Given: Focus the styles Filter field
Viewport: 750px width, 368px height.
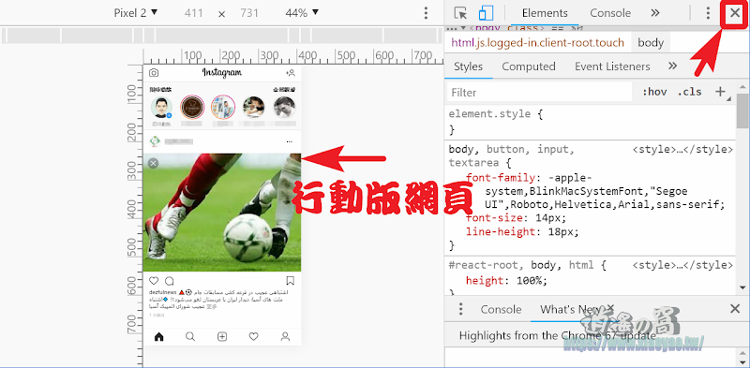Looking at the screenshot, I should [540, 92].
